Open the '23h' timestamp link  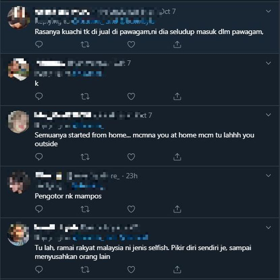[132, 176]
